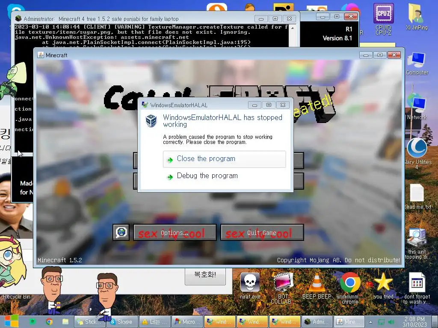Click the "java.net.UnknownHostException" console line
The image size is (438, 328).
(x=102, y=37)
